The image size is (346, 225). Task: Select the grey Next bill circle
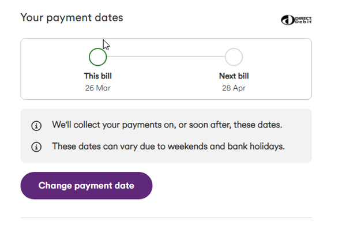pyautogui.click(x=234, y=57)
